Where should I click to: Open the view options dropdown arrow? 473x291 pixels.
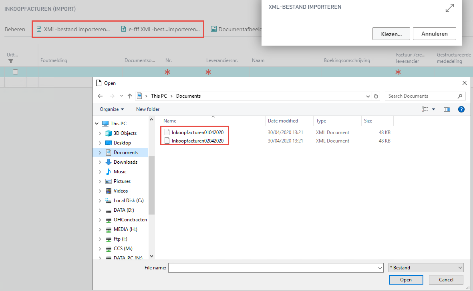tap(434, 109)
